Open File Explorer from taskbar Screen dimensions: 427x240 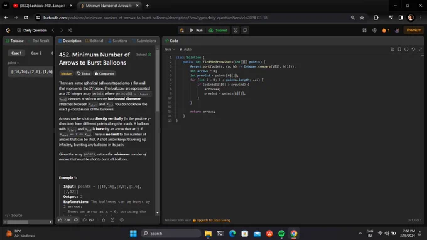pyautogui.click(x=208, y=234)
